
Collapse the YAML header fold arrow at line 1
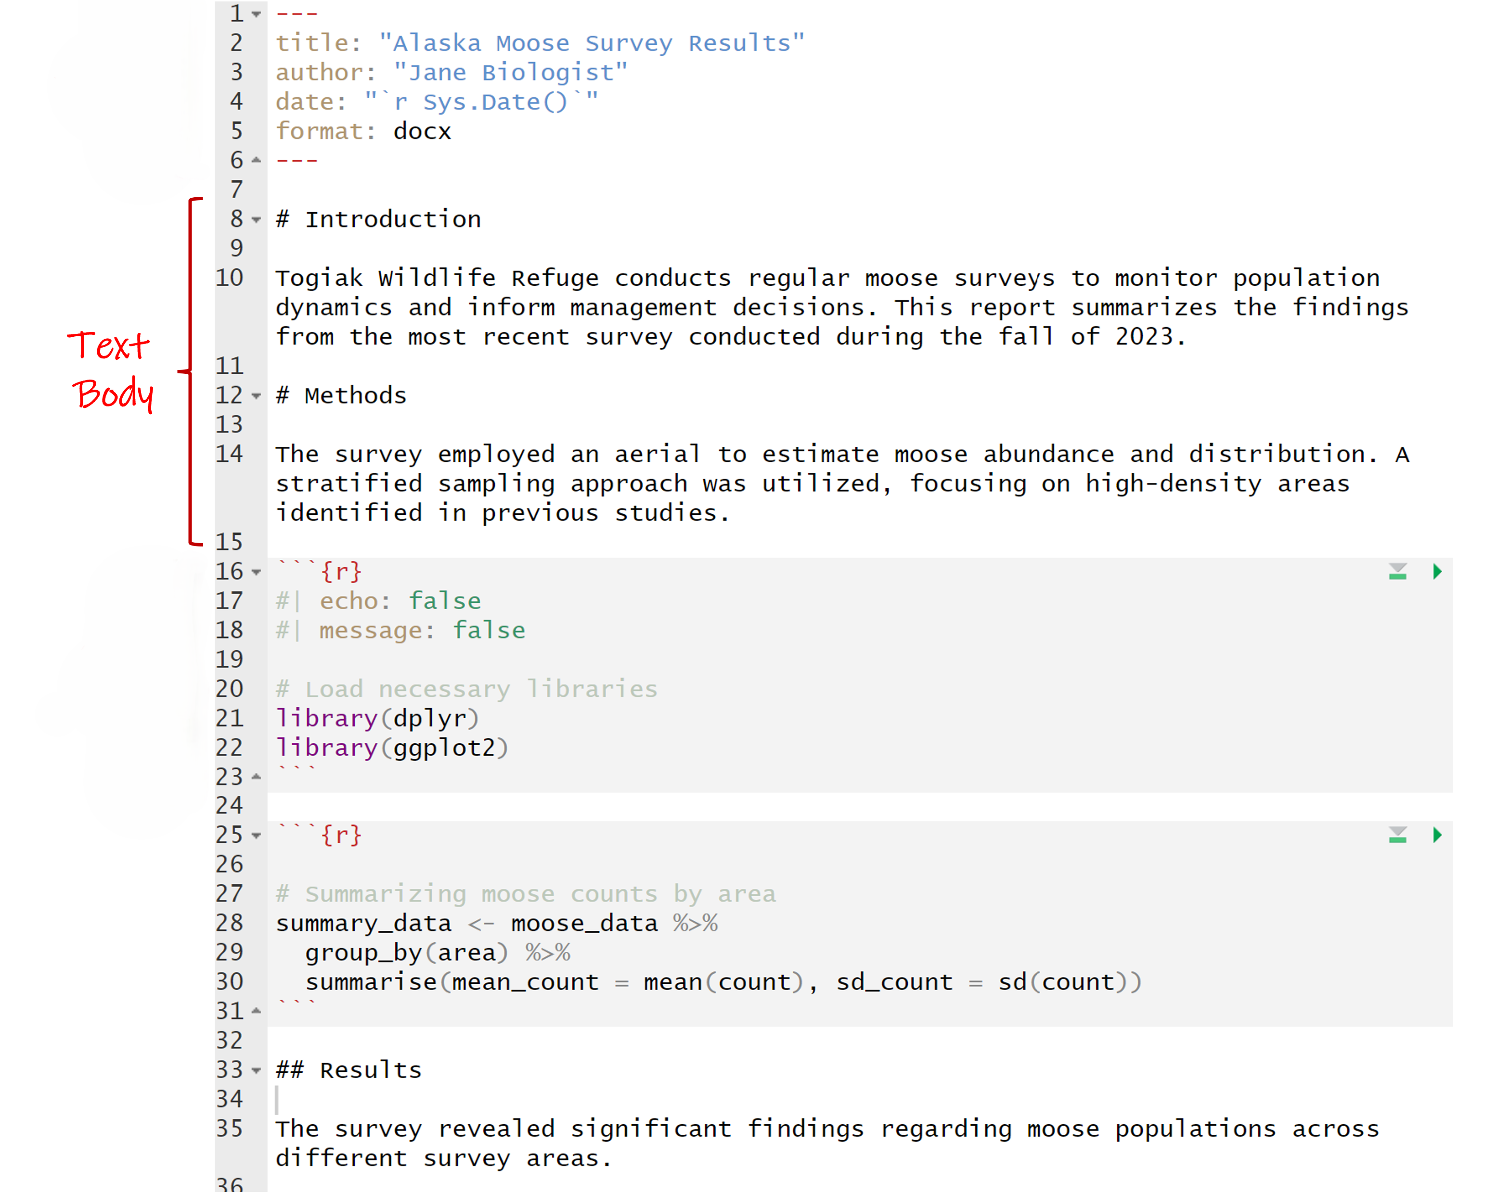[x=257, y=14]
